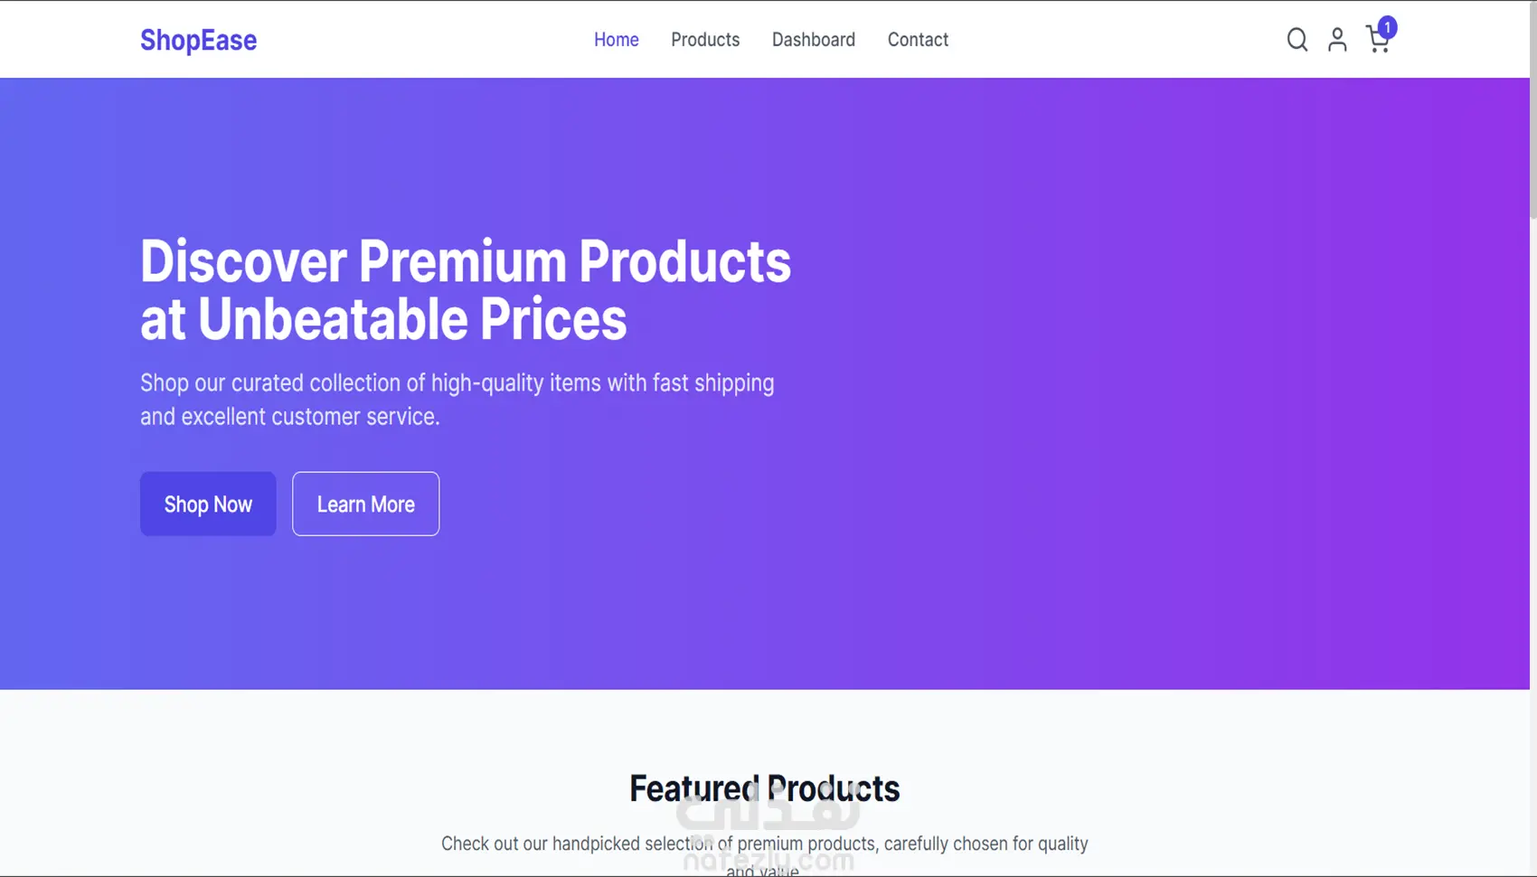Navigate to the Dashboard page
The height and width of the screenshot is (877, 1537).
813,40
